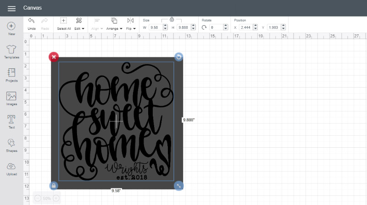
Task: Zoom in on the canvas
Action: [x=56, y=199]
